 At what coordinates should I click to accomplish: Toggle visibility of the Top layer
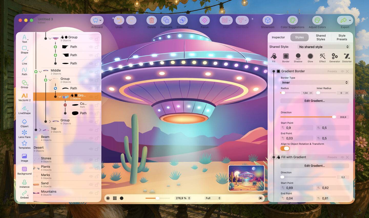pyautogui.click(x=91, y=130)
